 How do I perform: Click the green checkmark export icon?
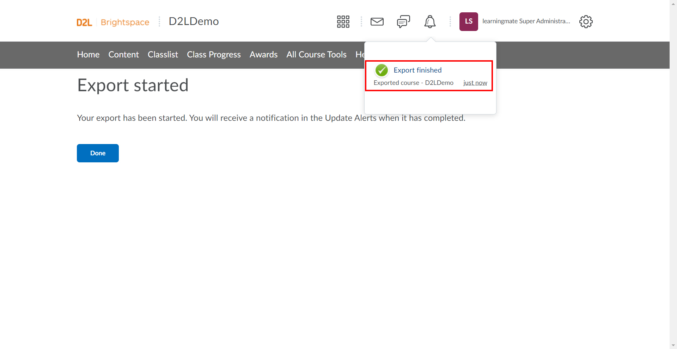382,70
